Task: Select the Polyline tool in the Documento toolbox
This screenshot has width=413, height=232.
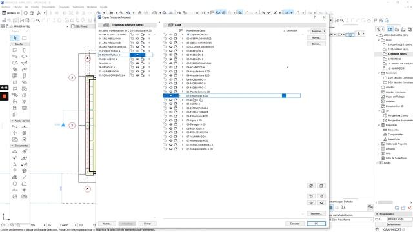Action: (25, 184)
